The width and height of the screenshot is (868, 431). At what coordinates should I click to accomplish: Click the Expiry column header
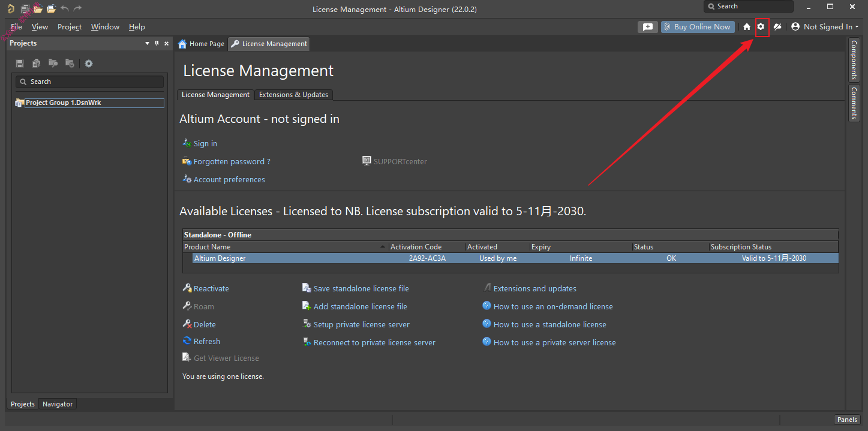581,247
